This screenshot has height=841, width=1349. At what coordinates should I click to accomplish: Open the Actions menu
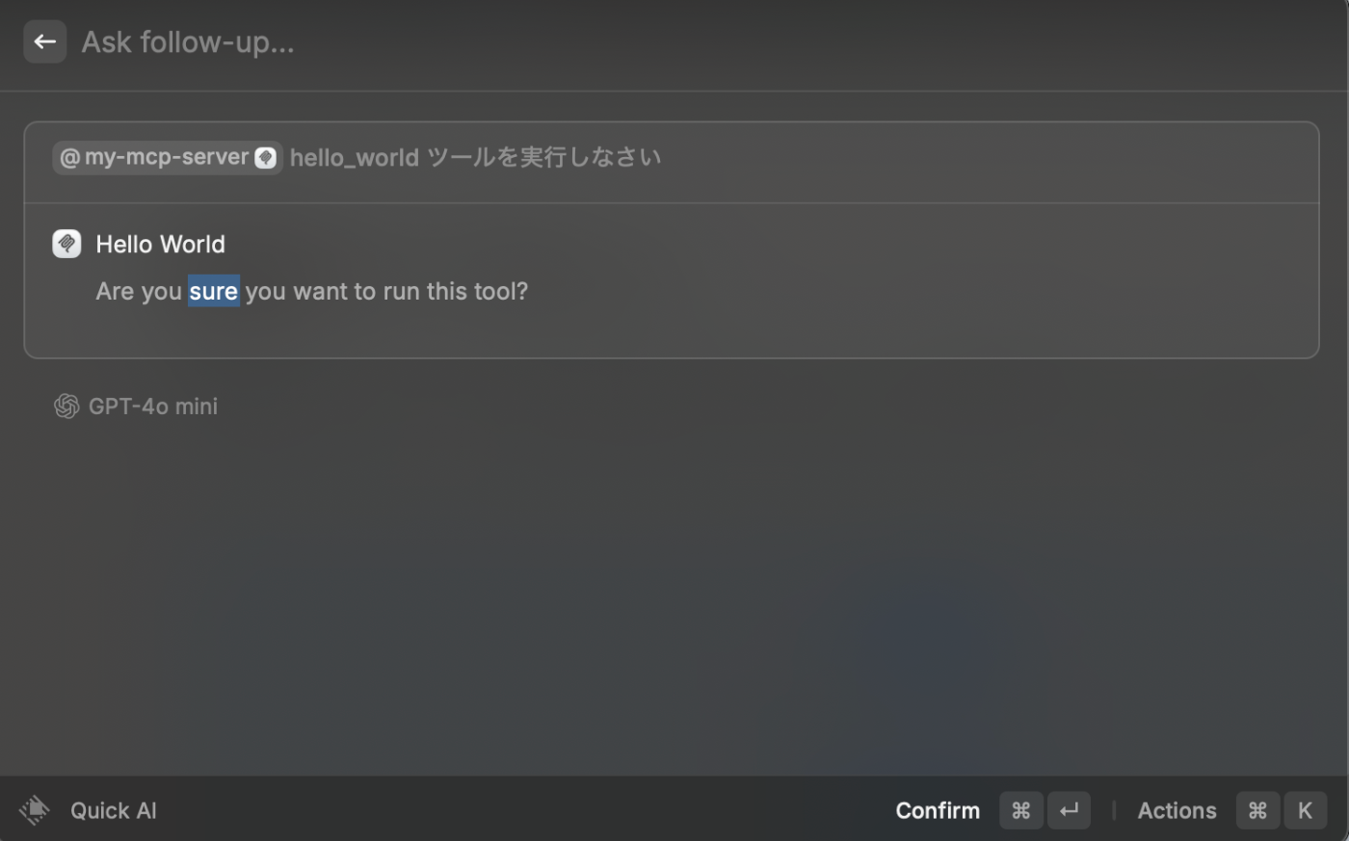click(1177, 811)
